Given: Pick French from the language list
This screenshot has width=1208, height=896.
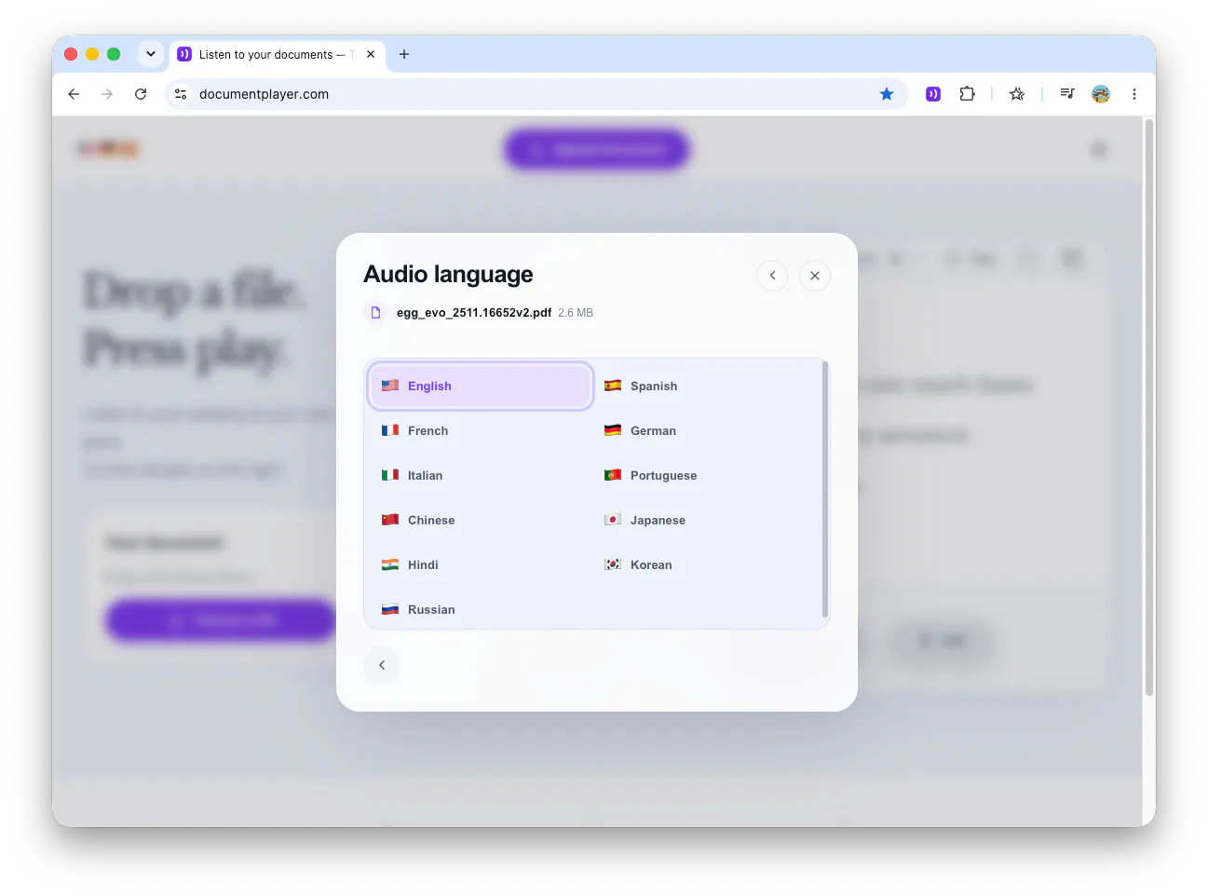Looking at the screenshot, I should (x=481, y=430).
